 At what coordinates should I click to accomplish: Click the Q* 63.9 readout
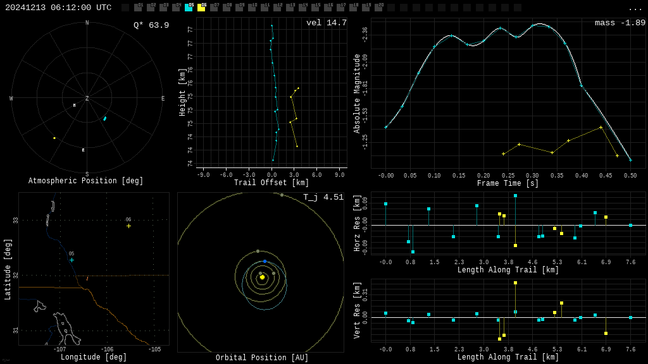click(151, 25)
